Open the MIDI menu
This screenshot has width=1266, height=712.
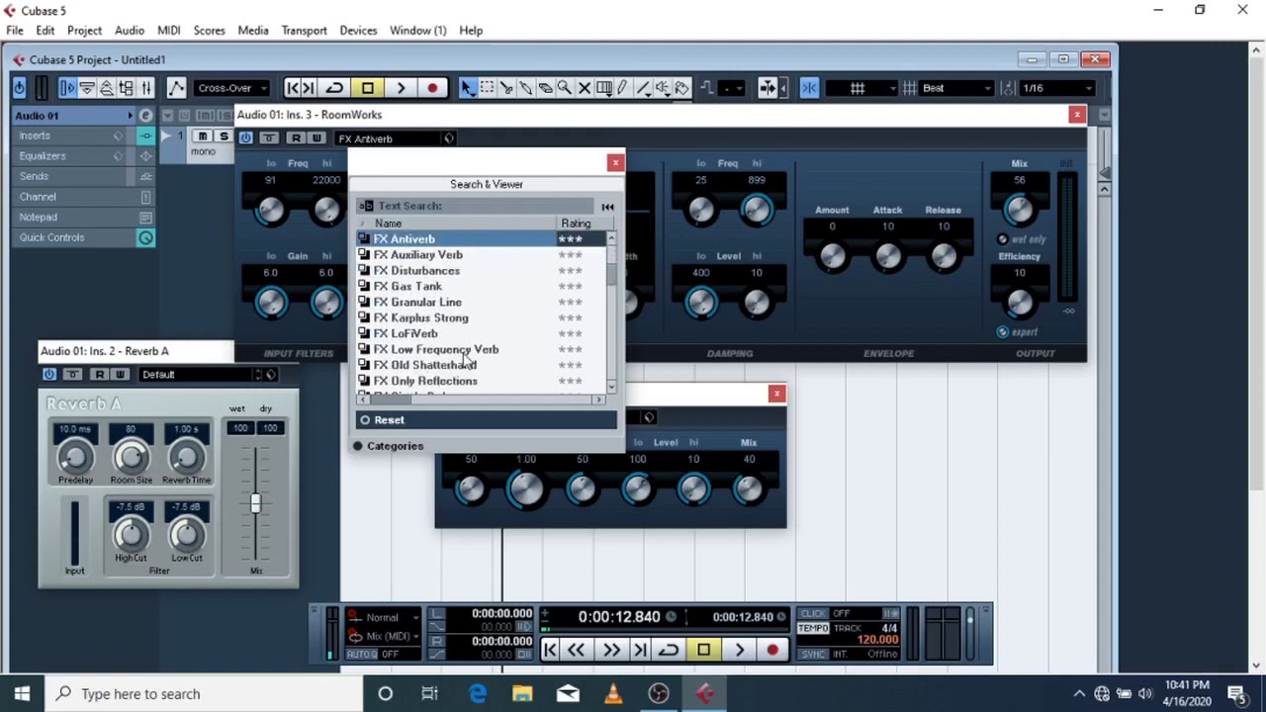(x=169, y=31)
